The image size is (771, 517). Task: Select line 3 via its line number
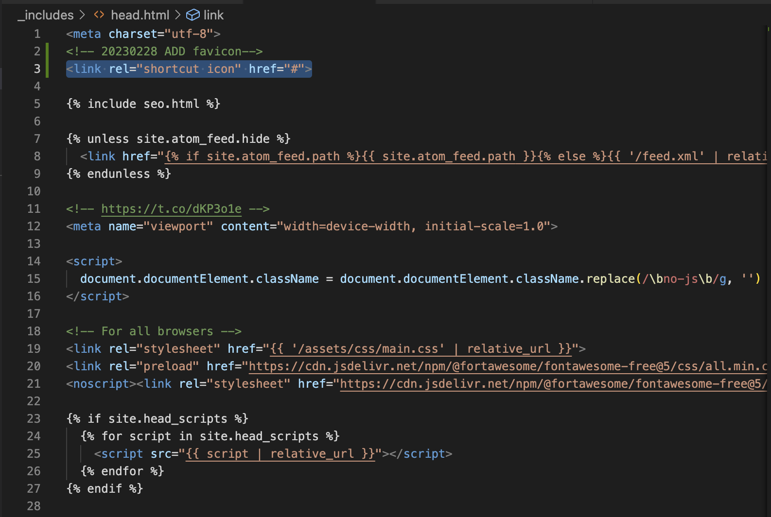coord(37,69)
